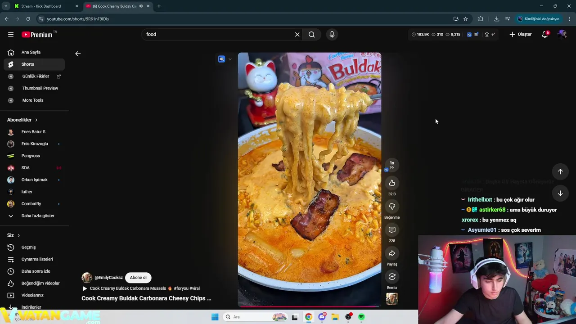This screenshot has width=576, height=324.
Task: Expand Siz section chevron
Action: coord(18,235)
